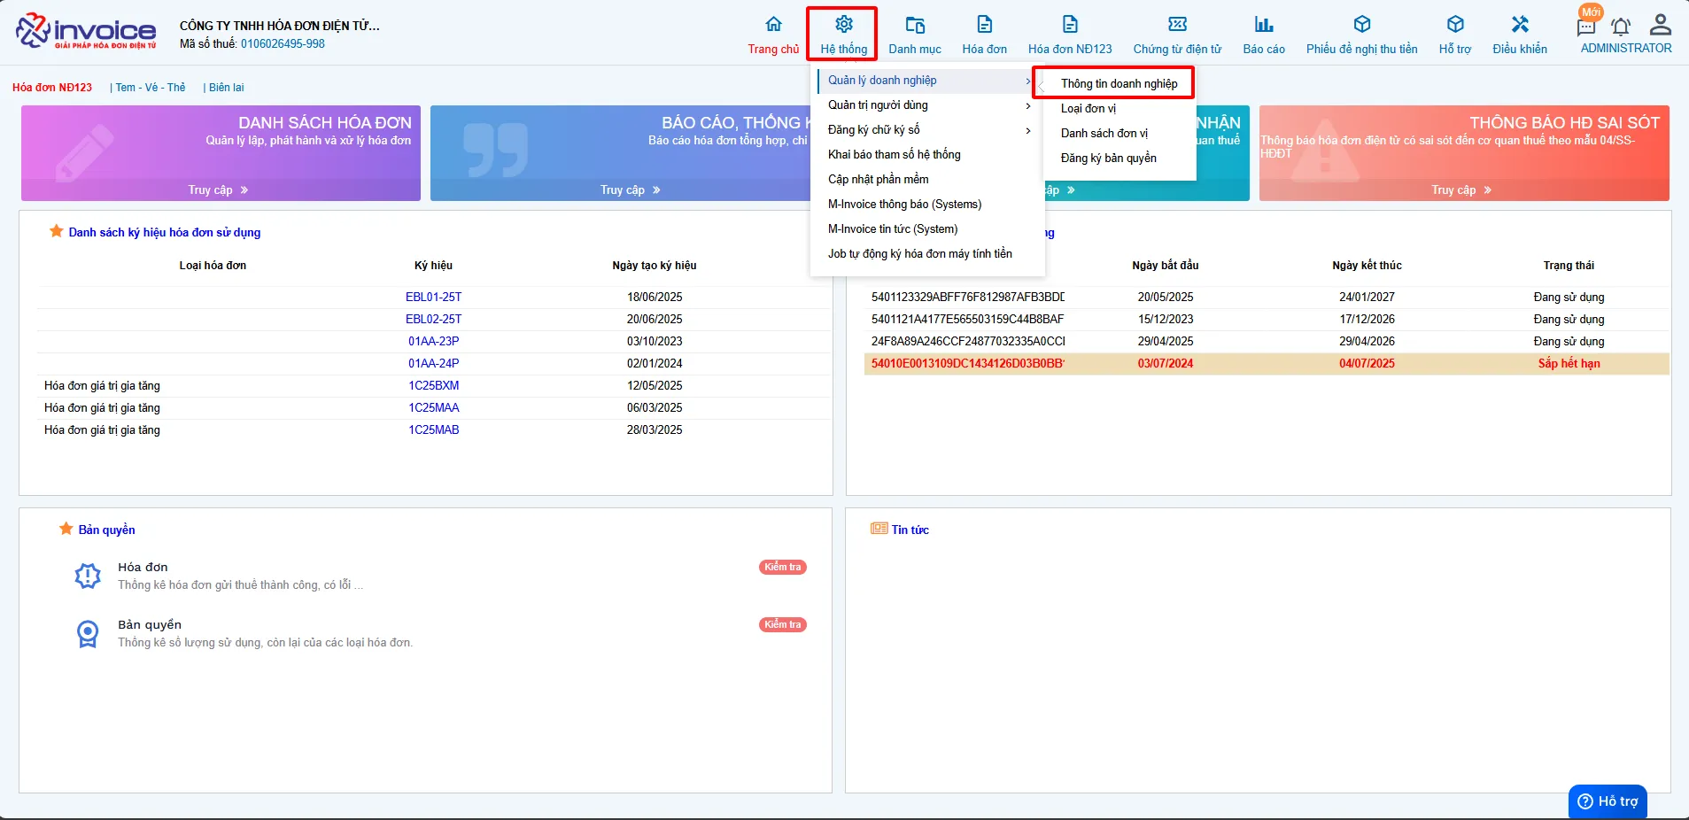This screenshot has height=820, width=1689.
Task: Select Thông tin doanh nghiệp menu entry
Action: 1120,84
